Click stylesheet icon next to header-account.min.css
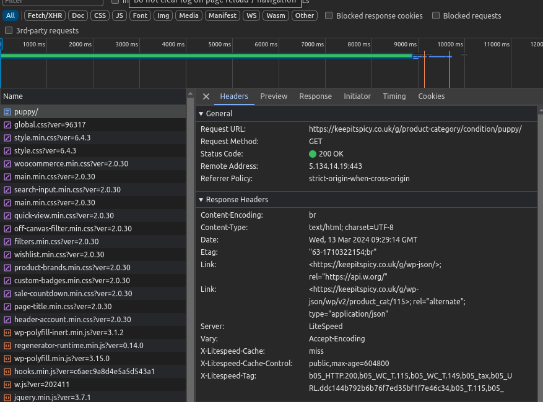 [7, 319]
